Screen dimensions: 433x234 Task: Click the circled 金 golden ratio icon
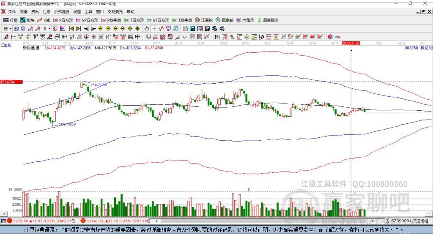pos(247,37)
